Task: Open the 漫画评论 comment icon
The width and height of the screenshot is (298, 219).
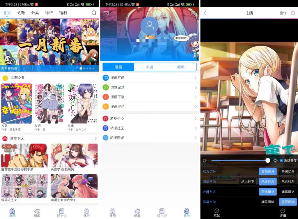Action: point(105,107)
